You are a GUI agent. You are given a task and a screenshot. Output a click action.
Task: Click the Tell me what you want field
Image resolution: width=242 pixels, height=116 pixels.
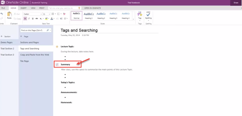65,8
